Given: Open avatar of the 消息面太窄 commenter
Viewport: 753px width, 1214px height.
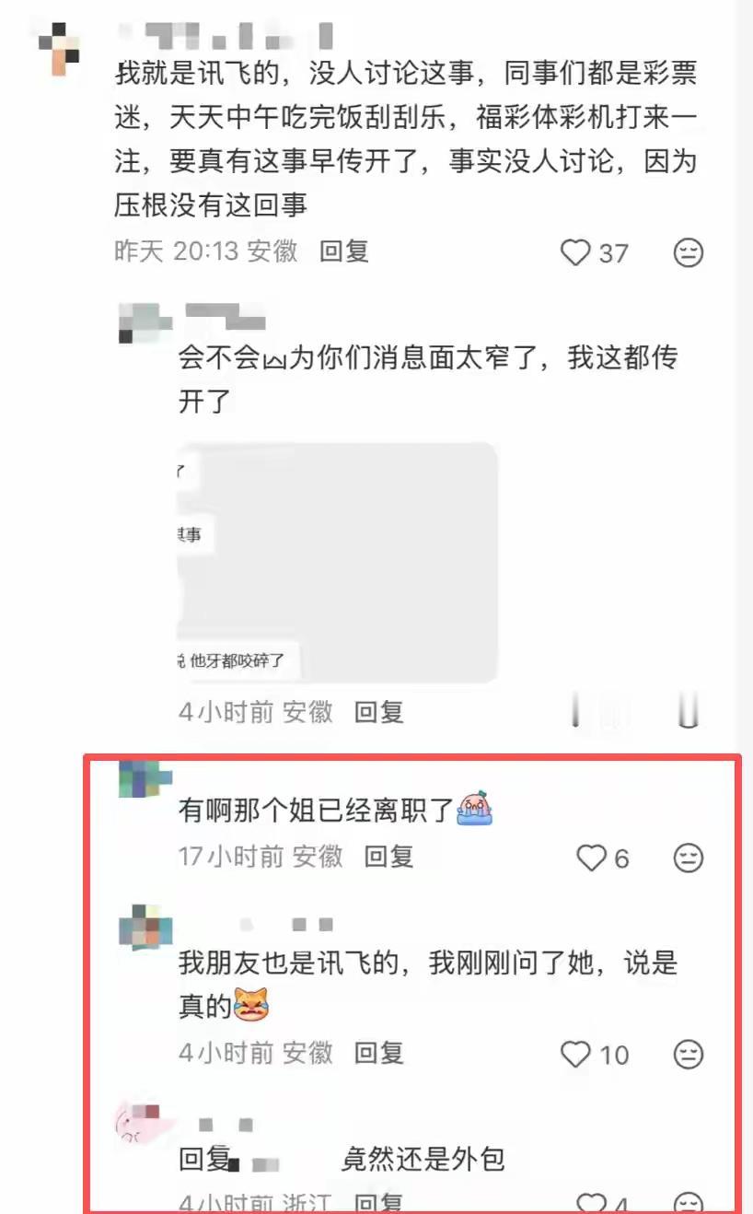Looking at the screenshot, I should pyautogui.click(x=145, y=322).
